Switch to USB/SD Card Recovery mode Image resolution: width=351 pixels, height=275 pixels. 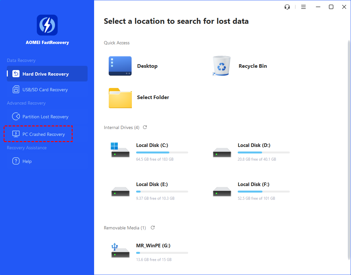click(47, 89)
